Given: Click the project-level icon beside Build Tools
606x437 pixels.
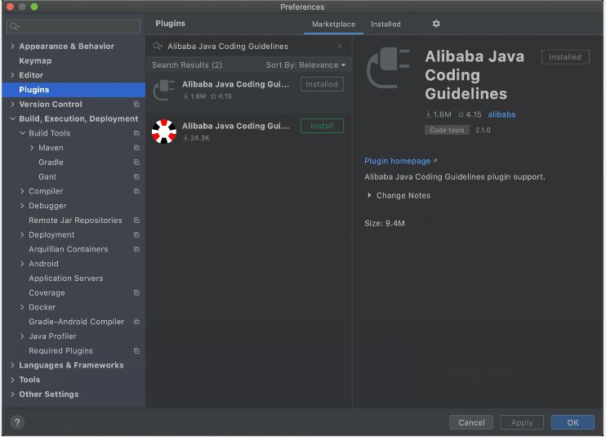Looking at the screenshot, I should (x=136, y=133).
